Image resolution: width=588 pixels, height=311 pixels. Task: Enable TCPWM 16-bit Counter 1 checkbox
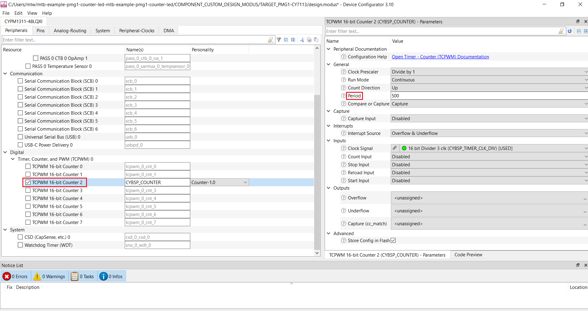click(x=28, y=175)
